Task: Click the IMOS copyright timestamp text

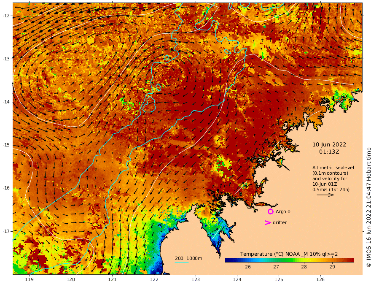Action: coord(368,207)
